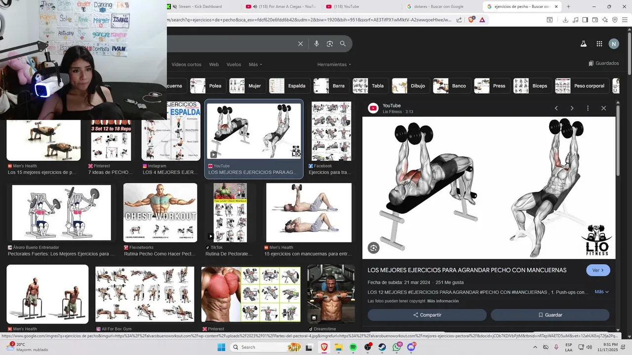The width and height of the screenshot is (632, 355).
Task: Open the Brave Wallet icon
Action: click(x=595, y=20)
